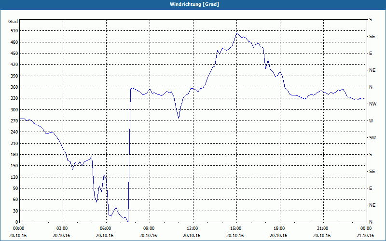Click the 60 y-axis tick label
Image resolution: width=386 pixels, height=241 pixels.
tap(15, 200)
